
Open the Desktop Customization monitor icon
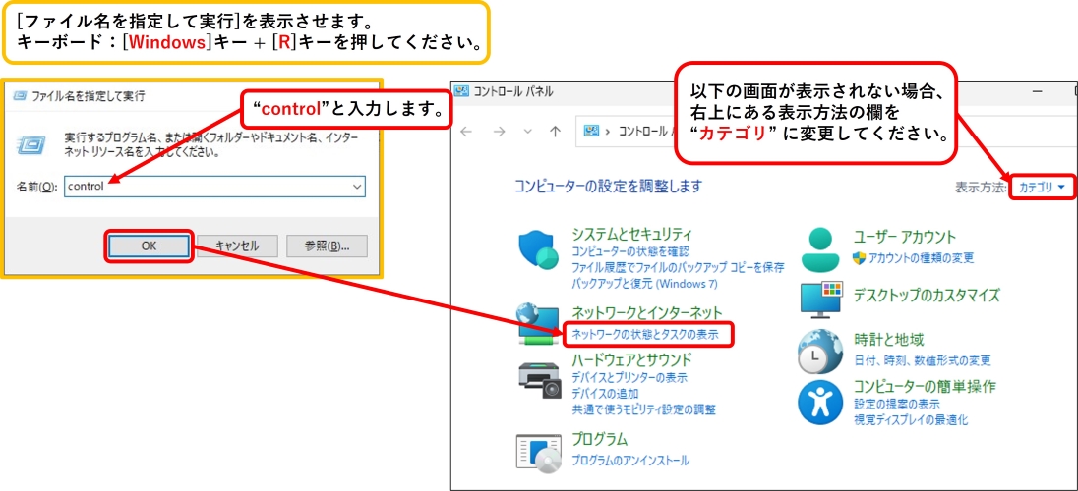pyautogui.click(x=820, y=299)
